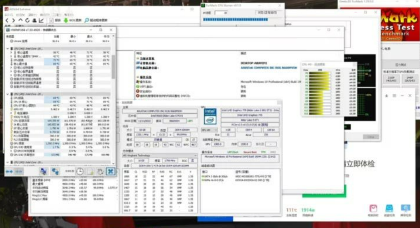This screenshot has height=228, width=420.
Task: Click the FurMark 1440P QHD preset button
Action: (410, 79)
